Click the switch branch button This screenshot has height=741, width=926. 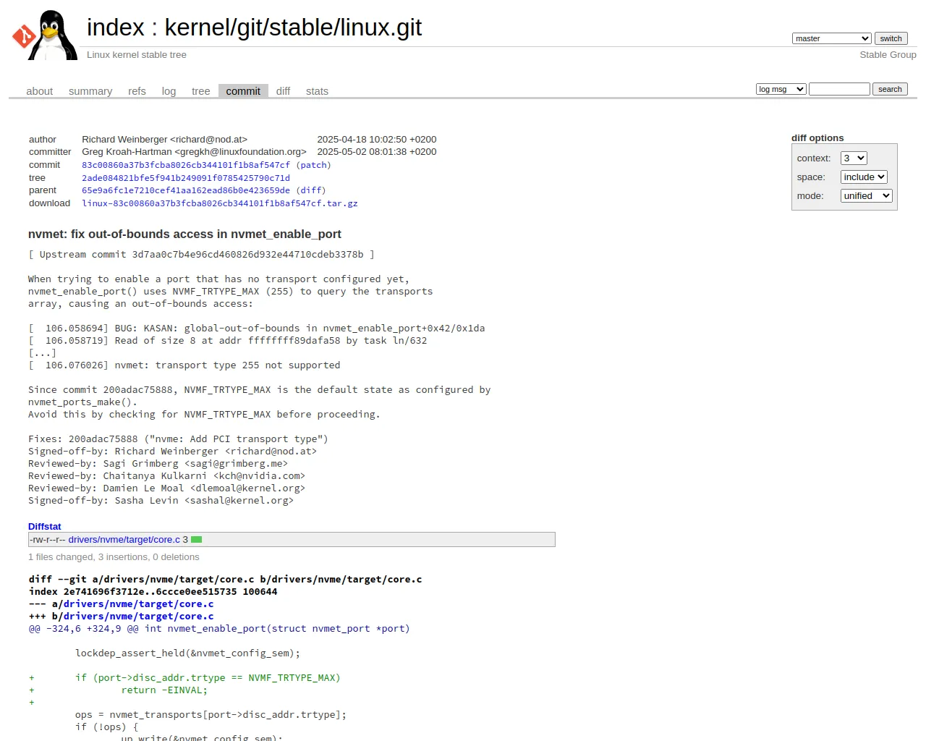pyautogui.click(x=891, y=38)
